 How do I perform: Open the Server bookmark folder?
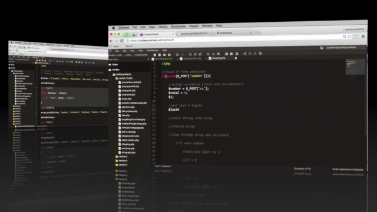127,46
